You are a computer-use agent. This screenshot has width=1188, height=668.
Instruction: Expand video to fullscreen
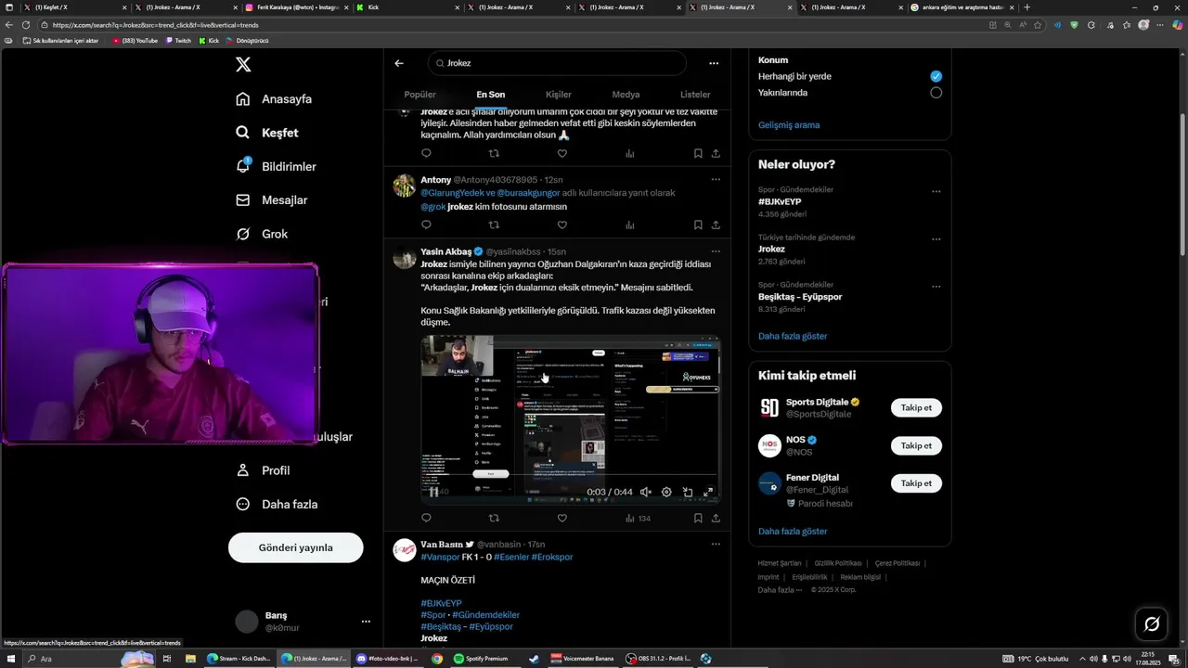tap(708, 493)
